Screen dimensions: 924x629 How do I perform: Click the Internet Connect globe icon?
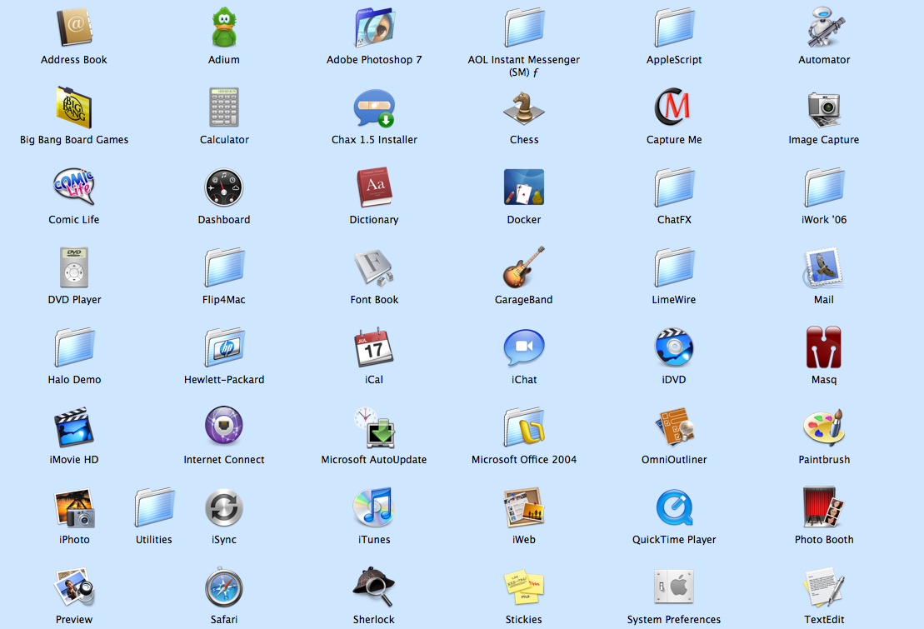pos(224,426)
